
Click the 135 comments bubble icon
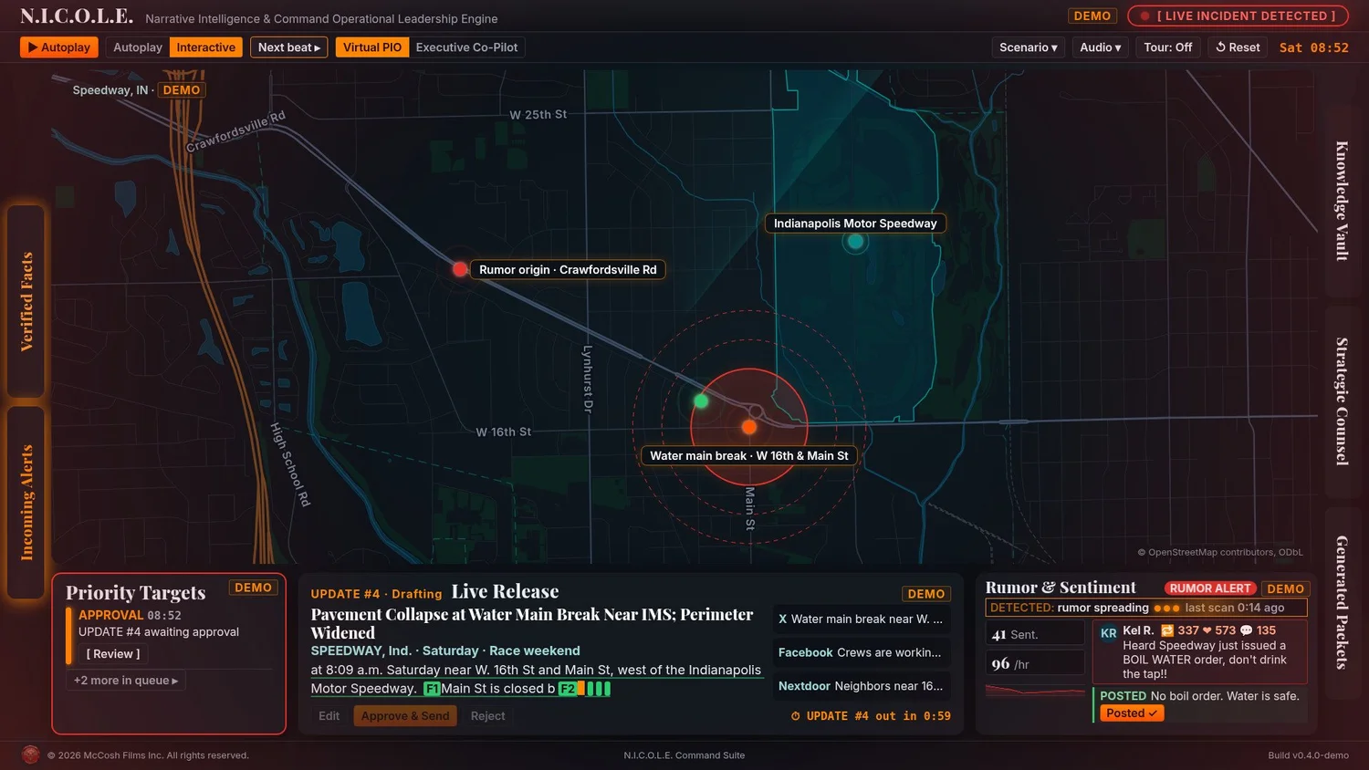pos(1246,630)
